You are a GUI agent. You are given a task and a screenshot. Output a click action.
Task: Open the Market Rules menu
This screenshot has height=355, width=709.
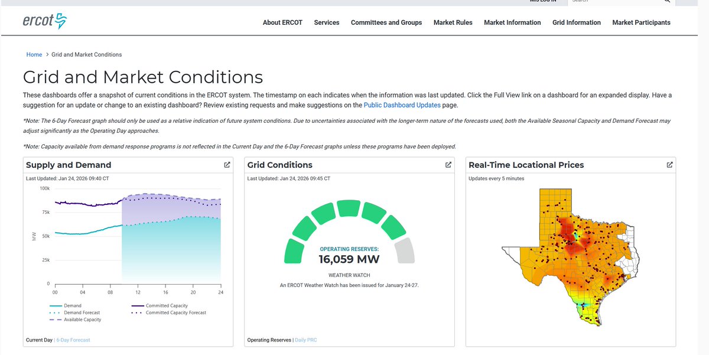pos(453,22)
